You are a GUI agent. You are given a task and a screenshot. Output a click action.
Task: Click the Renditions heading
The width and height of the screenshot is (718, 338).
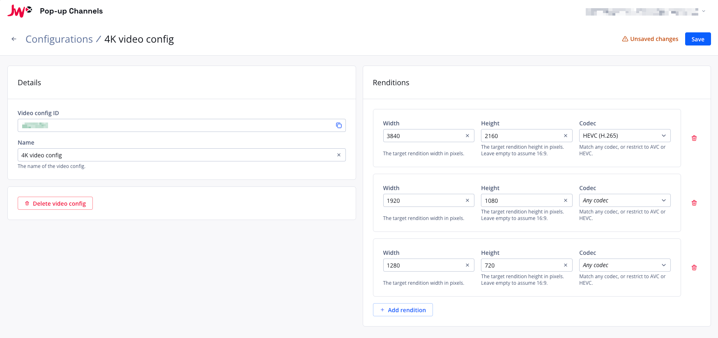[x=391, y=82]
